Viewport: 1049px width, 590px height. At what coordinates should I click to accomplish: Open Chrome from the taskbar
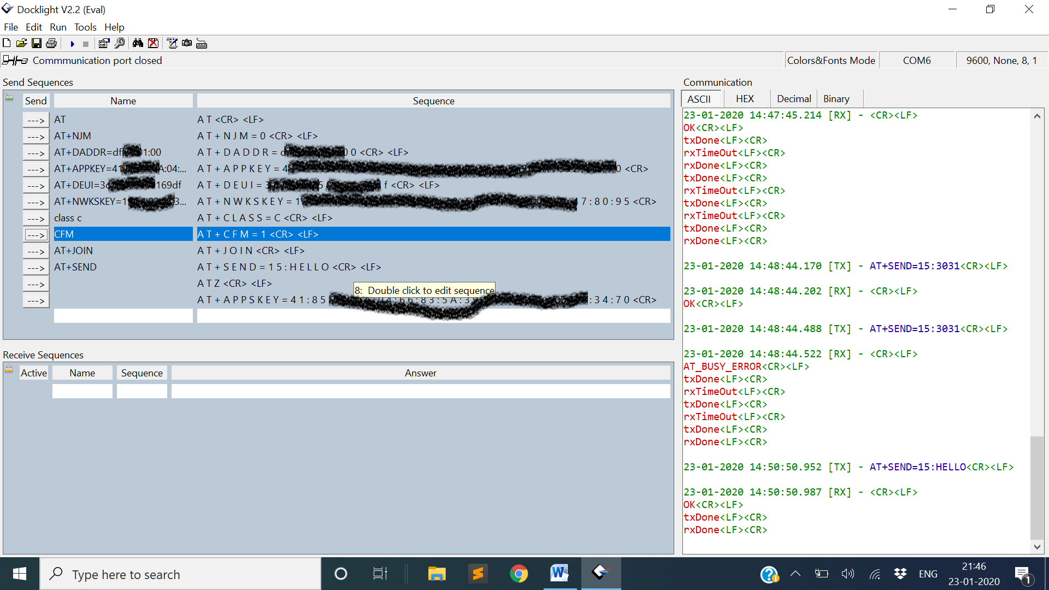[518, 574]
